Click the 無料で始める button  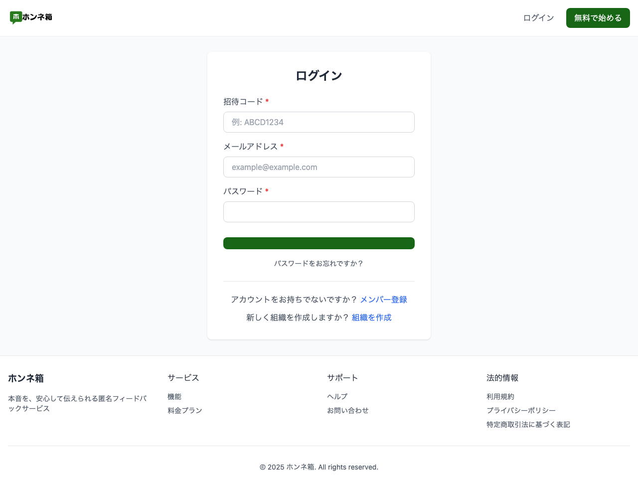(x=598, y=17)
